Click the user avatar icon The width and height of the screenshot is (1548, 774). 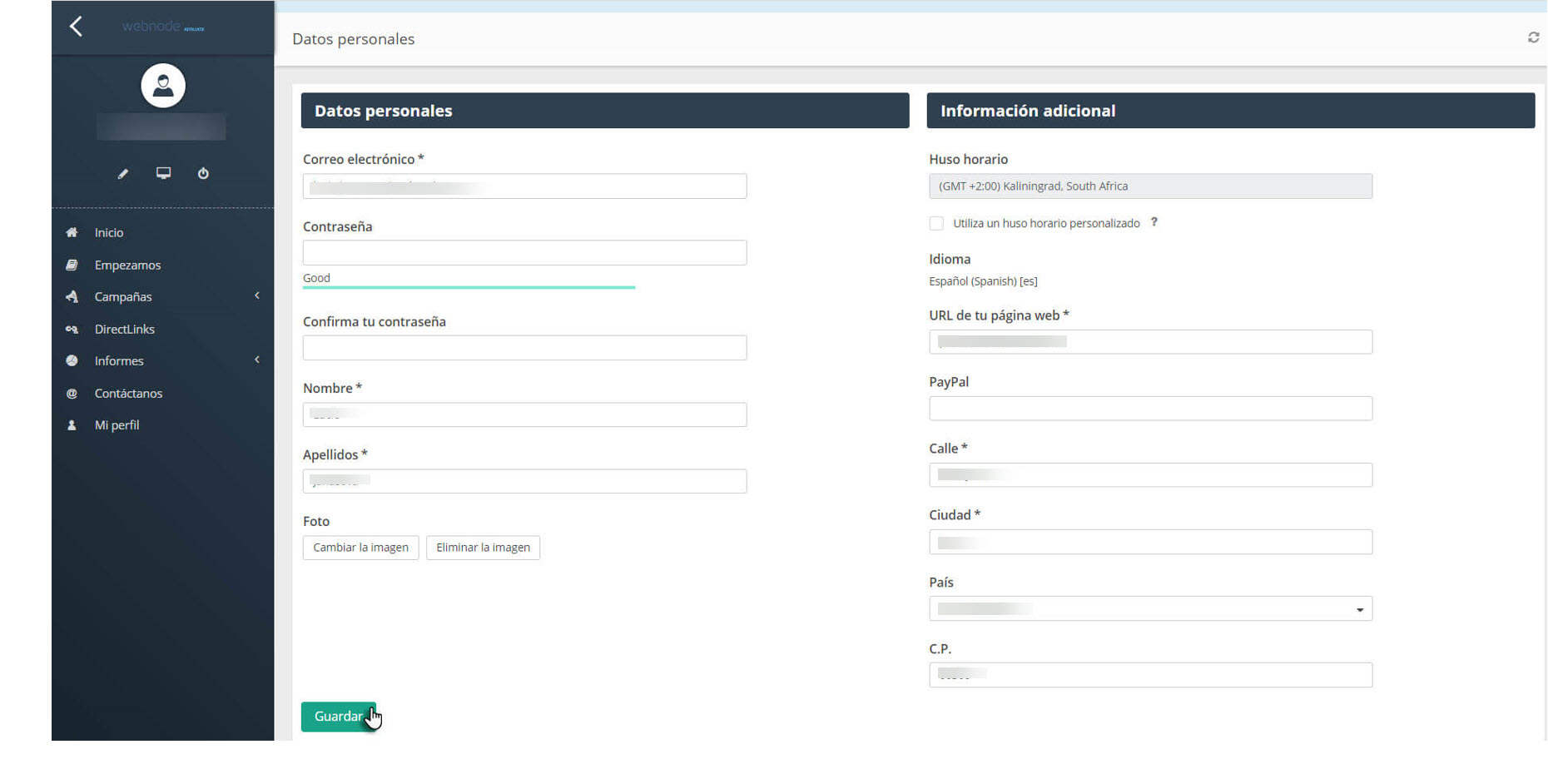[x=163, y=86]
